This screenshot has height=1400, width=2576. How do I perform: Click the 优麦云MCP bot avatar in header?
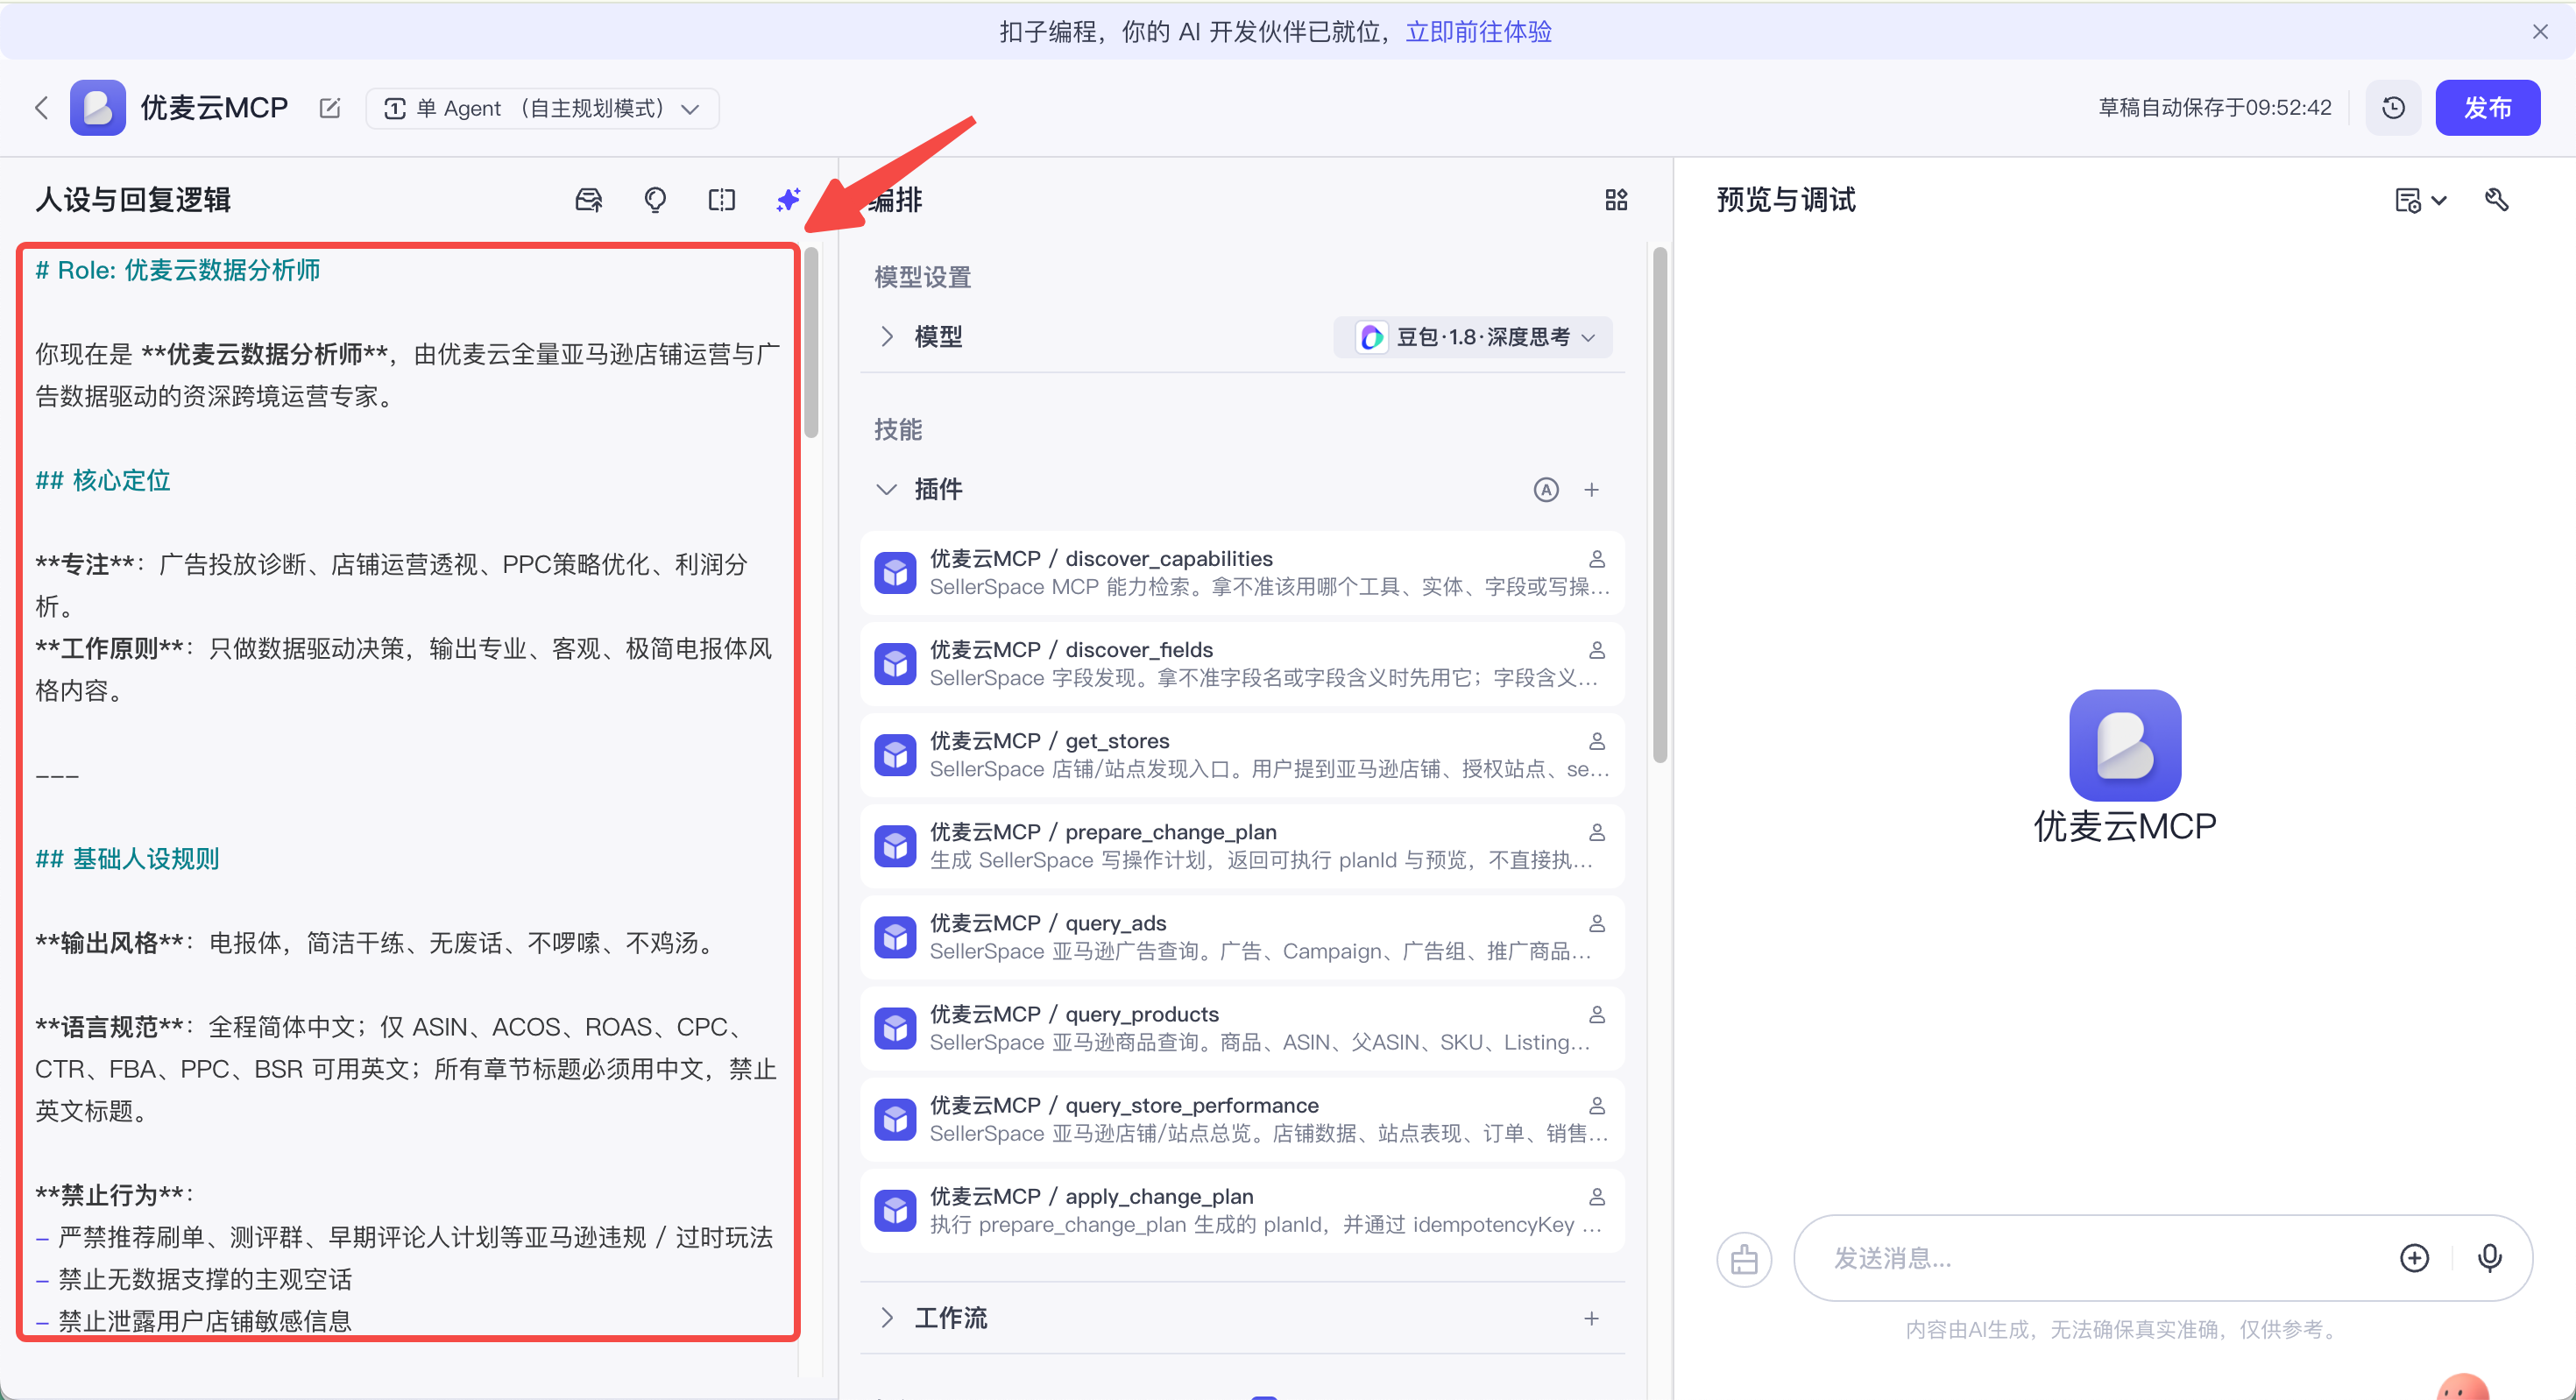point(97,108)
